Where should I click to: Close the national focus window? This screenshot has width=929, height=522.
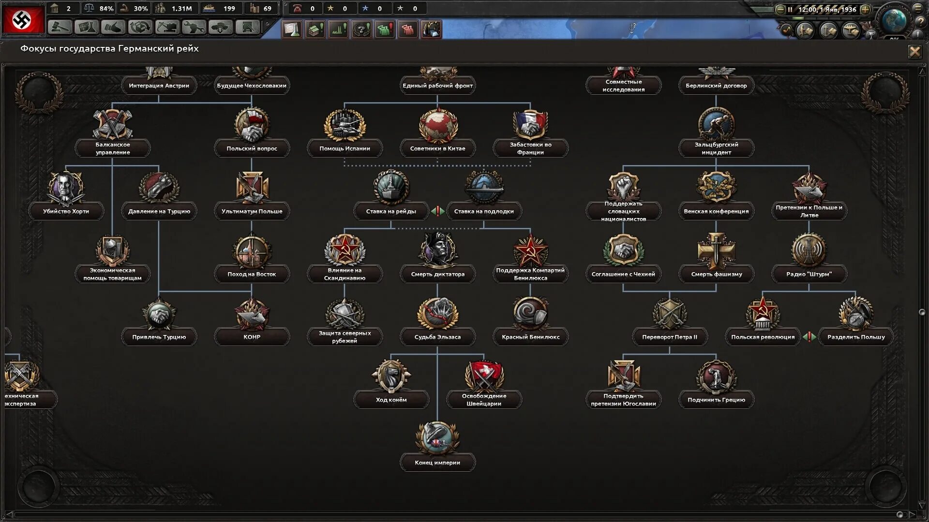[914, 51]
